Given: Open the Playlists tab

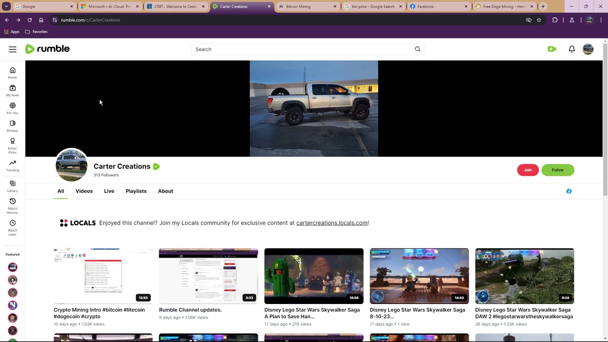Looking at the screenshot, I should 136,191.
